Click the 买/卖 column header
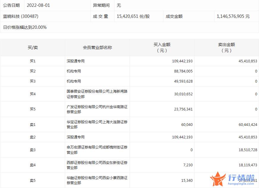Viewport: 259px width, 188px height. coord(33,48)
